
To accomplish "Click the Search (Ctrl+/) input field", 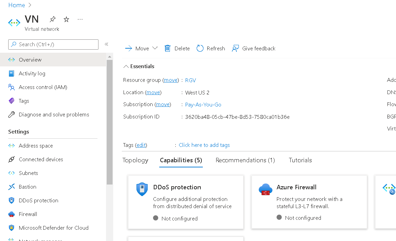I will coord(53,44).
